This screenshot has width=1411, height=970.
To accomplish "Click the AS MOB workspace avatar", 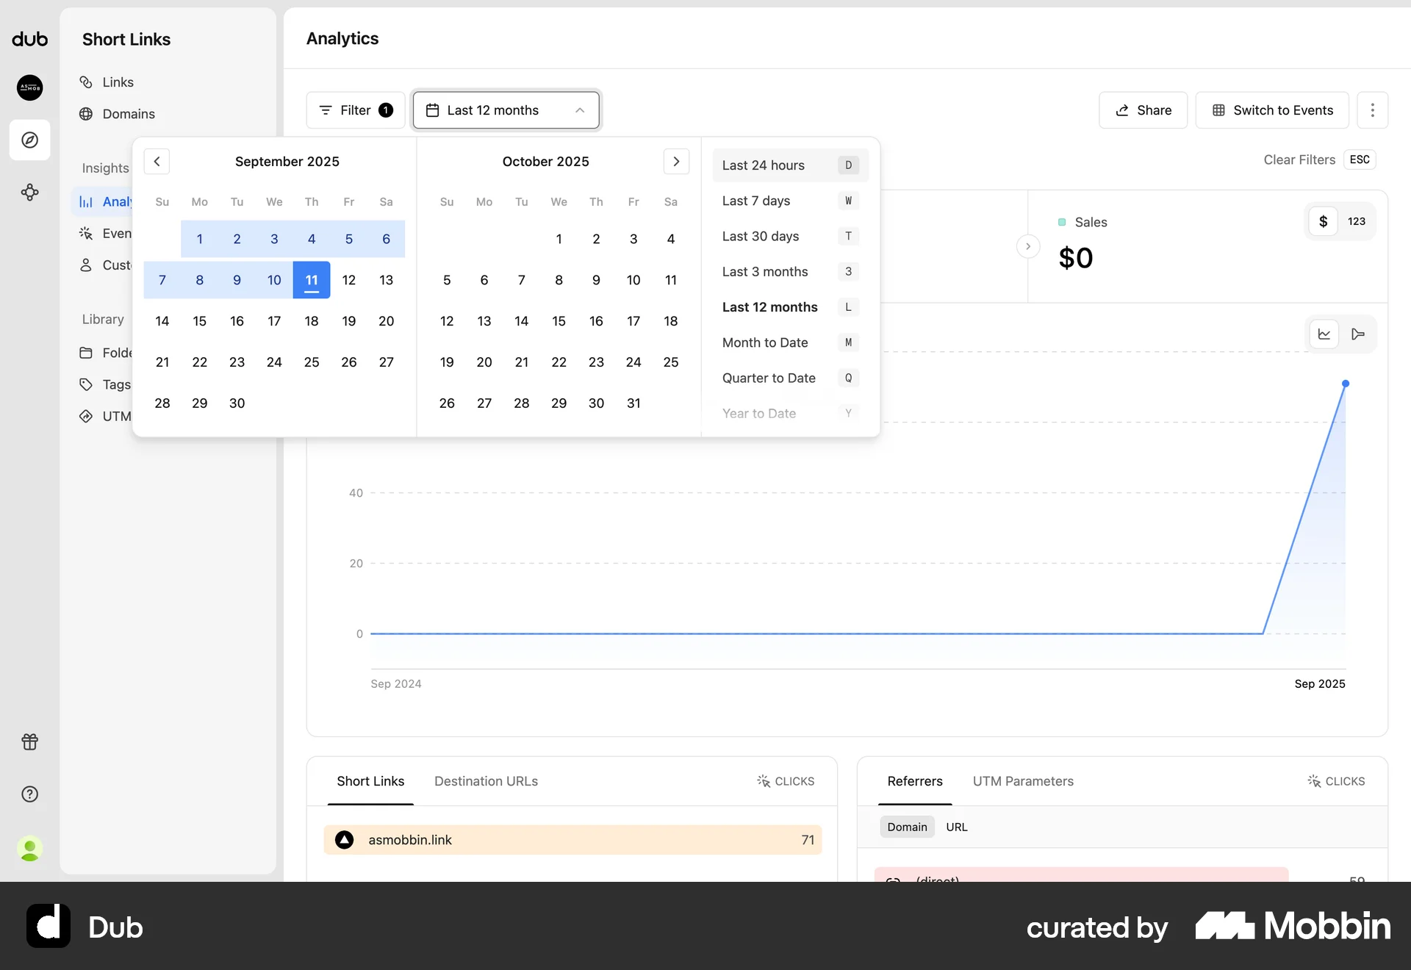I will click(29, 87).
